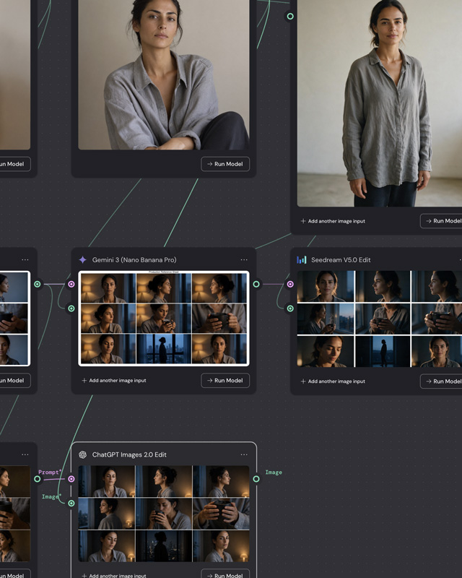Click the ChatGPT Images 2.0 Edit logo icon
The width and height of the screenshot is (462, 578).
[x=82, y=454]
